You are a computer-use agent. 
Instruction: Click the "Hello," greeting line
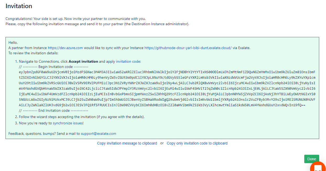[x=13, y=42]
